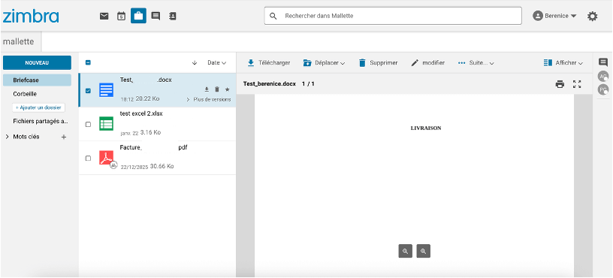Click Télécharger in toolbar

point(269,63)
